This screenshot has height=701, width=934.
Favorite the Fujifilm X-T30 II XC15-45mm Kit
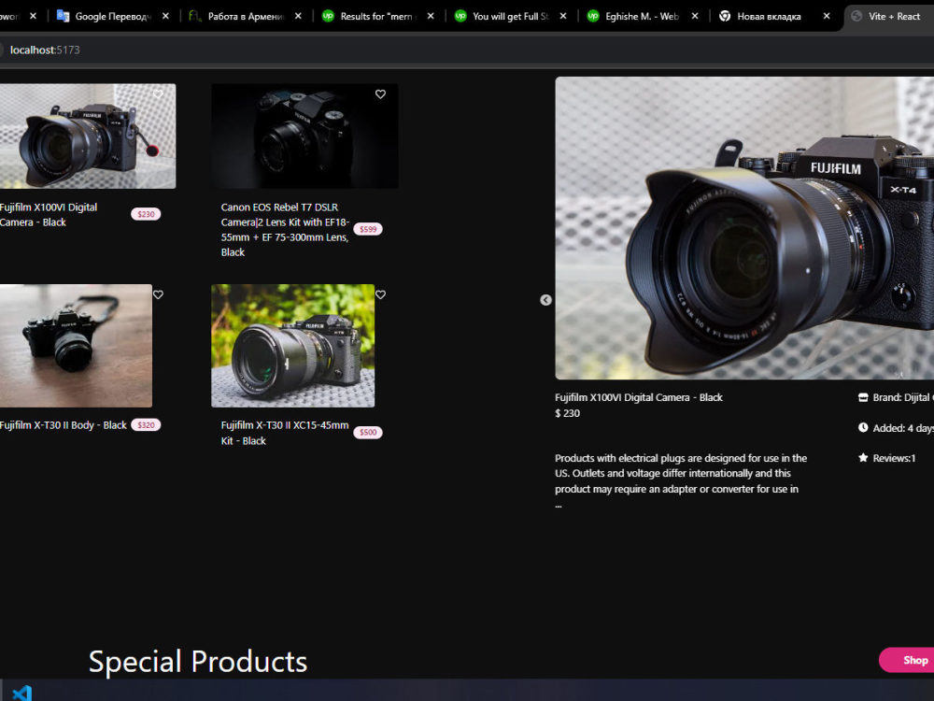coord(380,294)
